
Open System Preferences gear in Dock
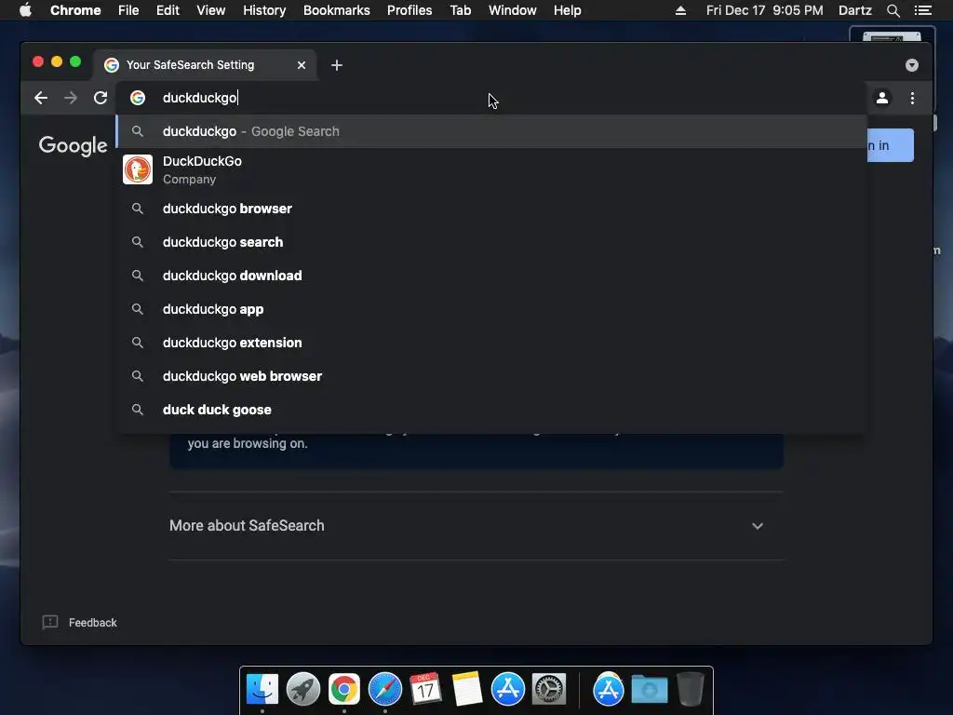coord(549,690)
